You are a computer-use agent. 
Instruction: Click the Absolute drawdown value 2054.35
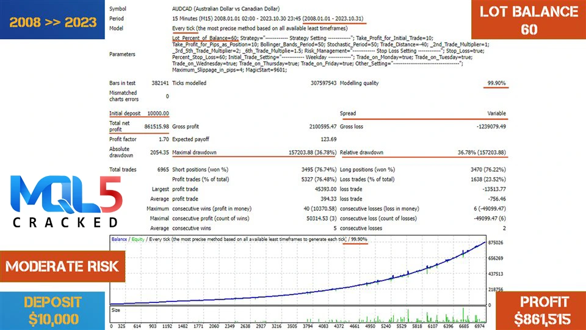pyautogui.click(x=159, y=152)
